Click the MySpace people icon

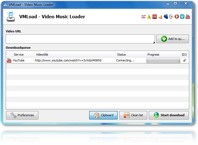coord(166,17)
